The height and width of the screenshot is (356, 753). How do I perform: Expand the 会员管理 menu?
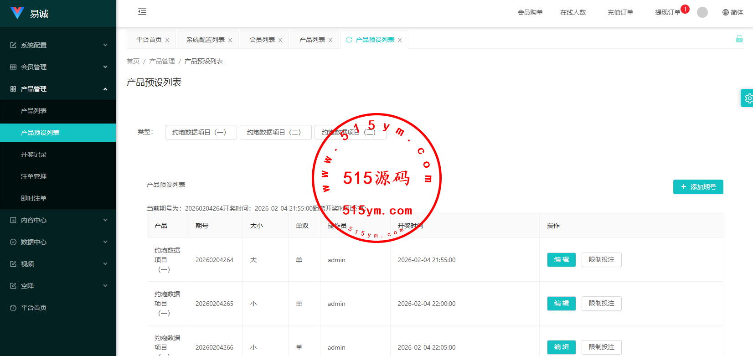(58, 67)
